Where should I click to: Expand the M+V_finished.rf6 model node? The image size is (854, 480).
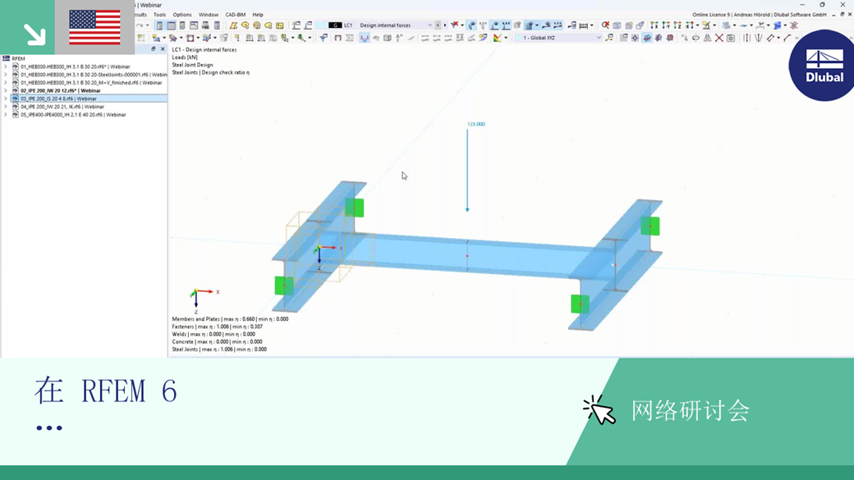pos(6,83)
